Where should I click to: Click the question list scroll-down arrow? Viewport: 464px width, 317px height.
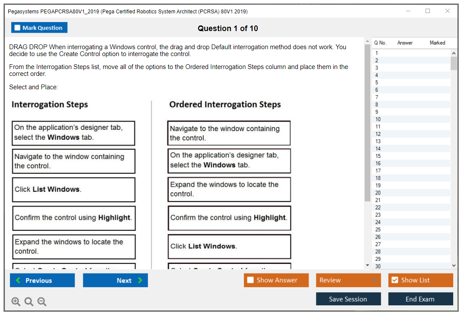[x=454, y=266]
